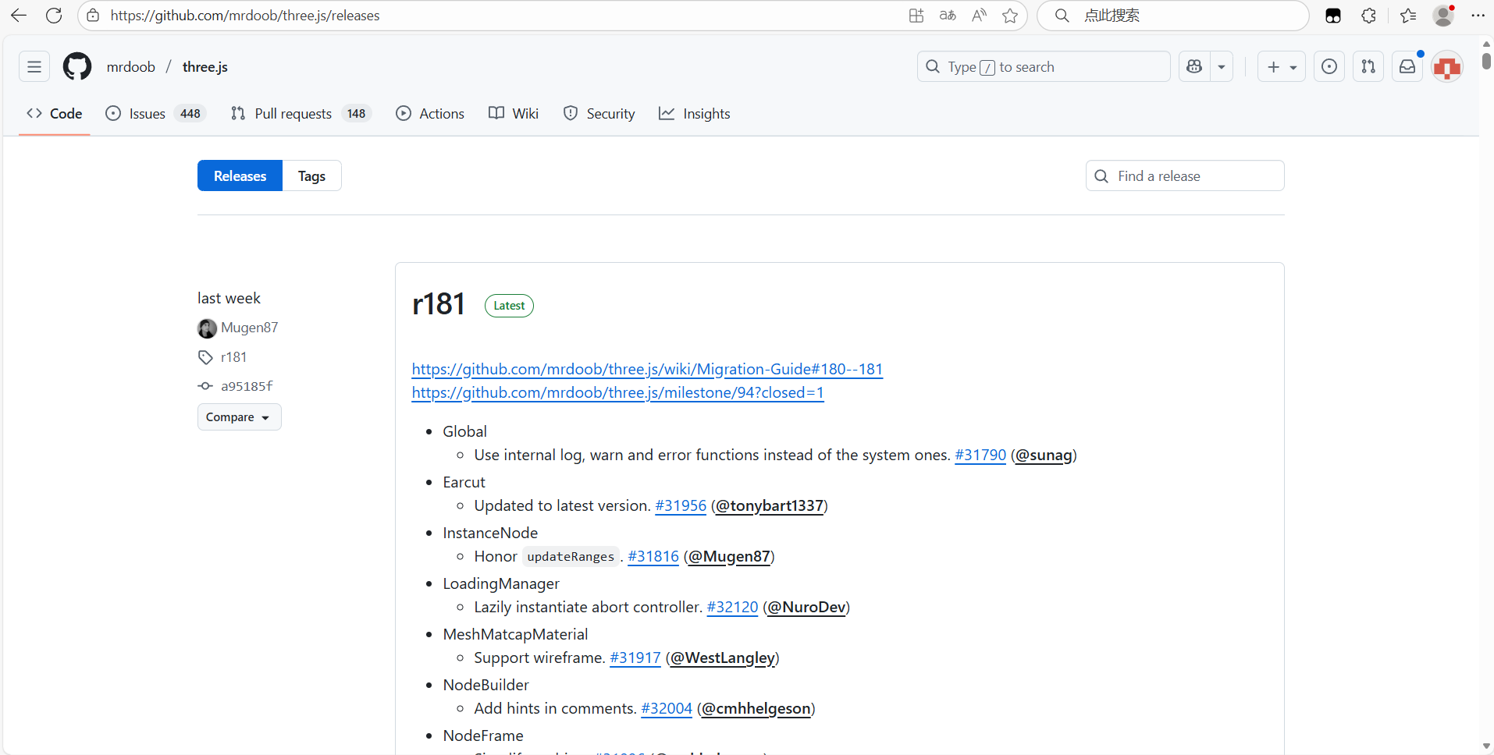This screenshot has width=1494, height=755.
Task: Open the r181 tag link in sidebar
Action: pyautogui.click(x=233, y=357)
